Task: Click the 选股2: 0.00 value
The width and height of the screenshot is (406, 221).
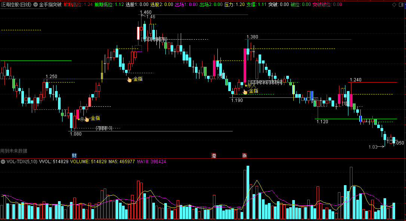Action: tap(162, 4)
